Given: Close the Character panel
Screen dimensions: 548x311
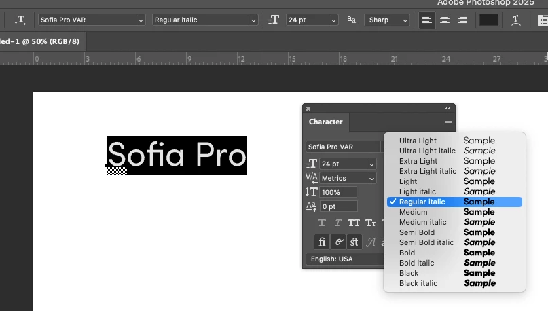Looking at the screenshot, I should 308,109.
